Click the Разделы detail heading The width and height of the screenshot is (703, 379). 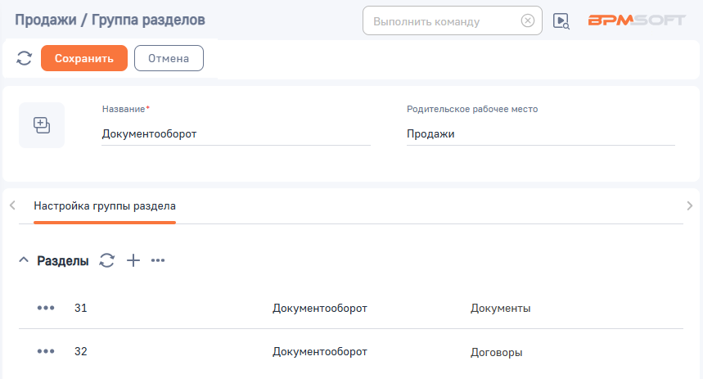click(63, 260)
